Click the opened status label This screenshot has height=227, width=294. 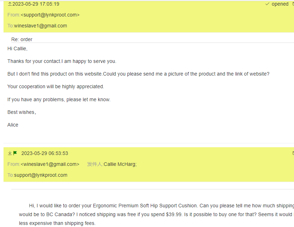point(280,4)
